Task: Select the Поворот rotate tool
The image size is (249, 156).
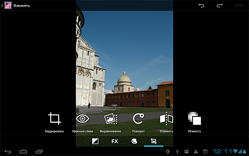Action: pyautogui.click(x=138, y=122)
